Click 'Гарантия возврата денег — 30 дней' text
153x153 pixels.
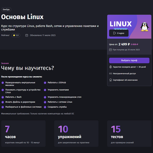click(129, 67)
